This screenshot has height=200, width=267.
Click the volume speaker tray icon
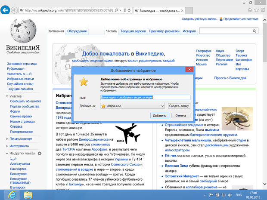(230, 195)
